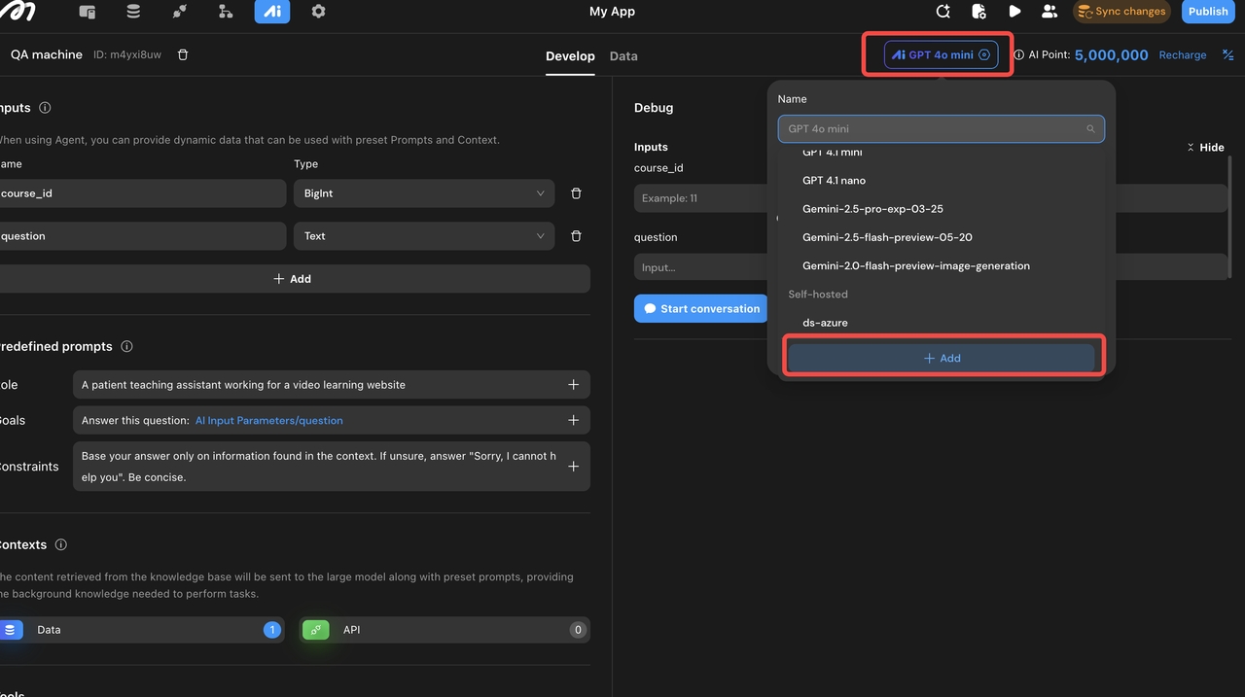This screenshot has height=697, width=1245.
Task: Click the model name search field
Action: (x=934, y=128)
